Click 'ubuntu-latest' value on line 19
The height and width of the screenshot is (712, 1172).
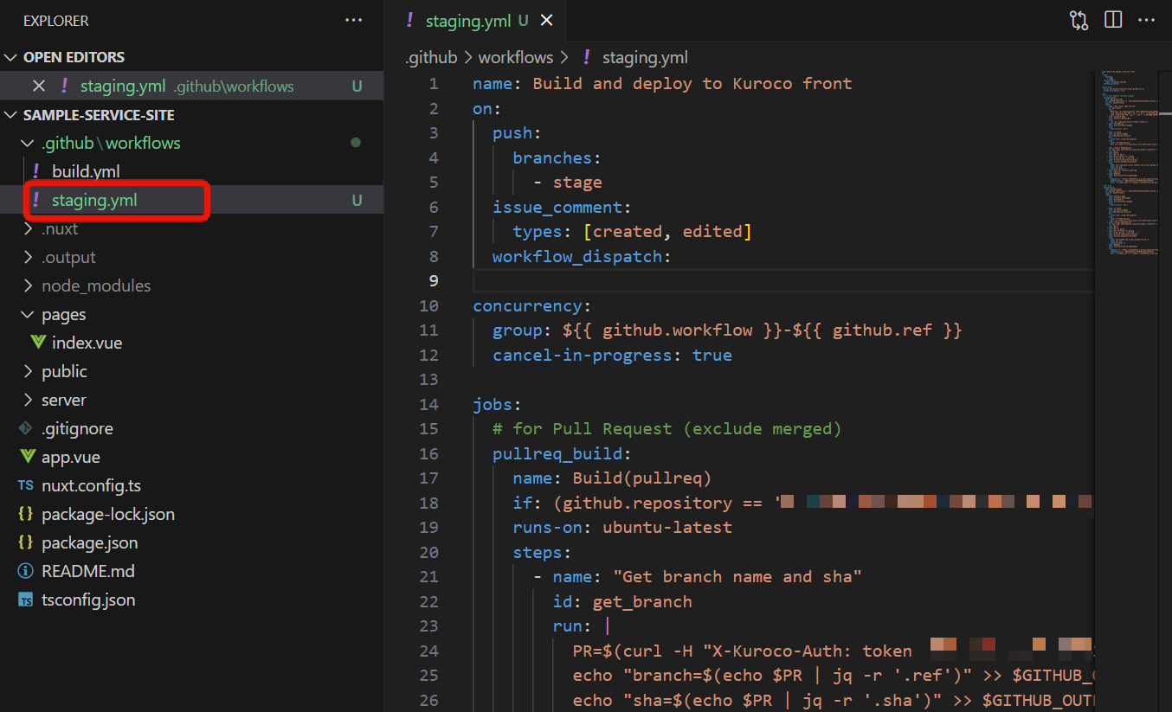coord(667,527)
